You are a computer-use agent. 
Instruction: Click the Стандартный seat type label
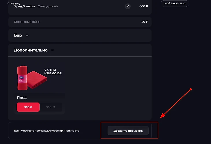pyautogui.click(x=48, y=6)
